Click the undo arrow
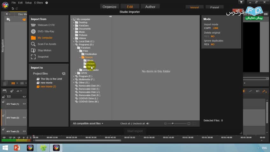 tap(13, 8)
